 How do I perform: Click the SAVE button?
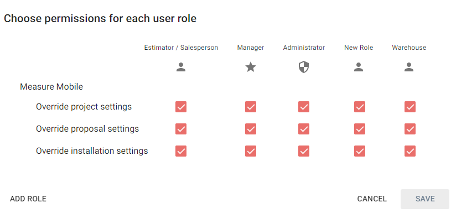(425, 199)
